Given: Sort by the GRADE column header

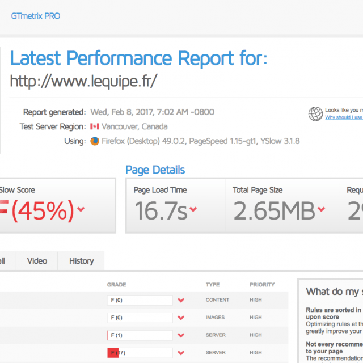Looking at the screenshot, I should [x=116, y=285].
